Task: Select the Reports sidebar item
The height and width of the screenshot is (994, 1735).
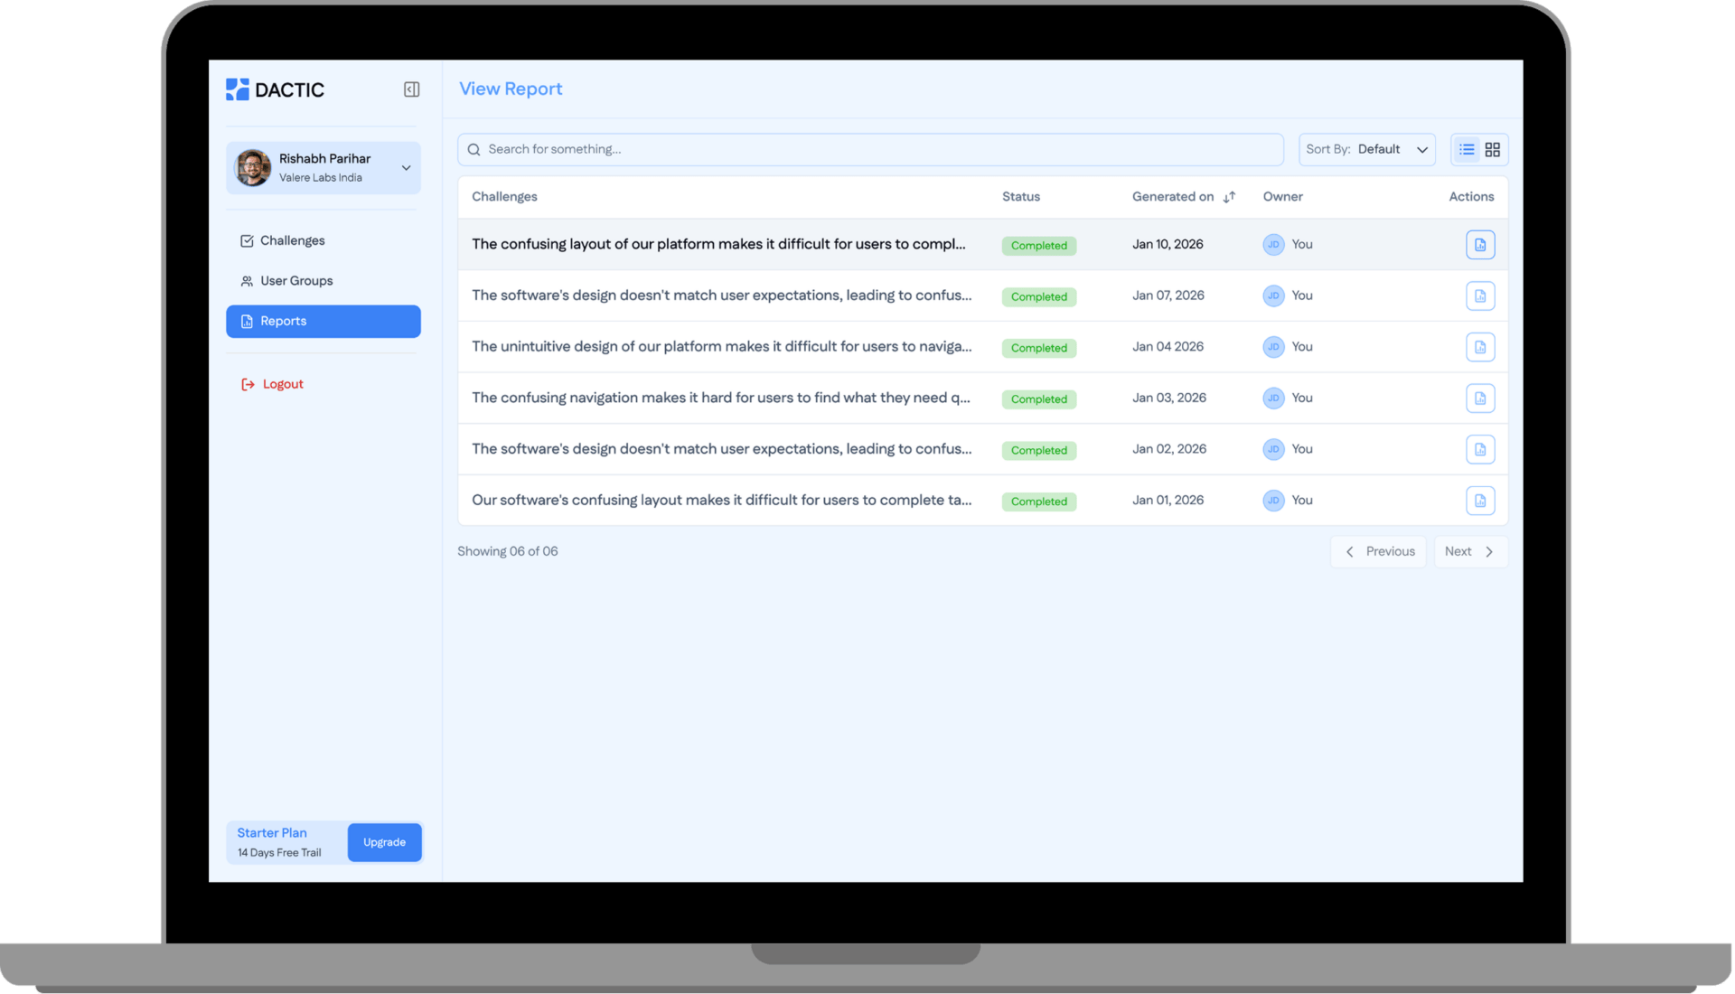Action: (323, 322)
